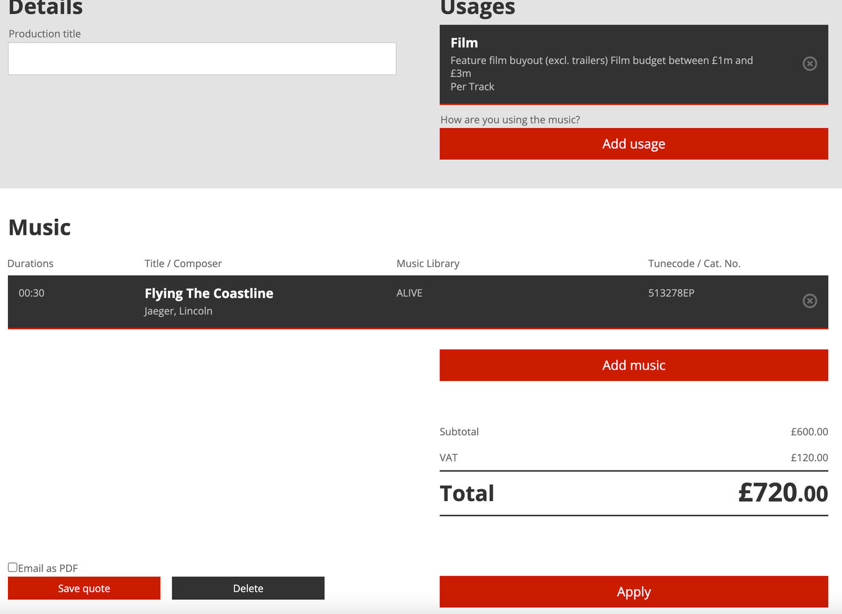Select tunecode 513278EP
This screenshot has height=614, width=842.
pyautogui.click(x=671, y=293)
